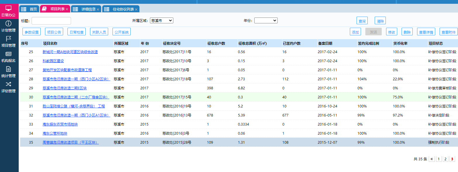
Task: Select 评估管理 shuffle icon in sidebar
Action: [8, 84]
